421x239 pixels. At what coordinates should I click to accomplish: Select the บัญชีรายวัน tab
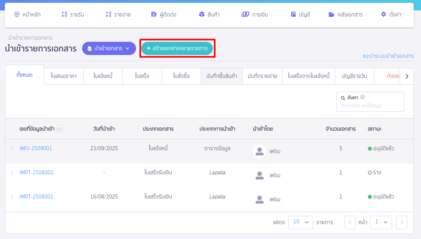tap(355, 76)
